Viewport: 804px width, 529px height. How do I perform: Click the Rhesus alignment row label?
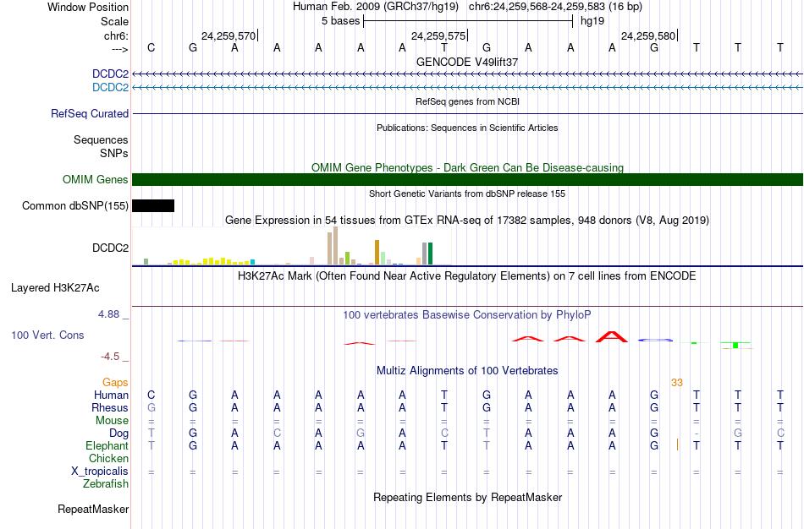[x=110, y=407]
